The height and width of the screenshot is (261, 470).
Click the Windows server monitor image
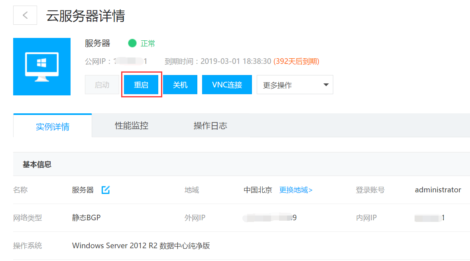pyautogui.click(x=42, y=67)
